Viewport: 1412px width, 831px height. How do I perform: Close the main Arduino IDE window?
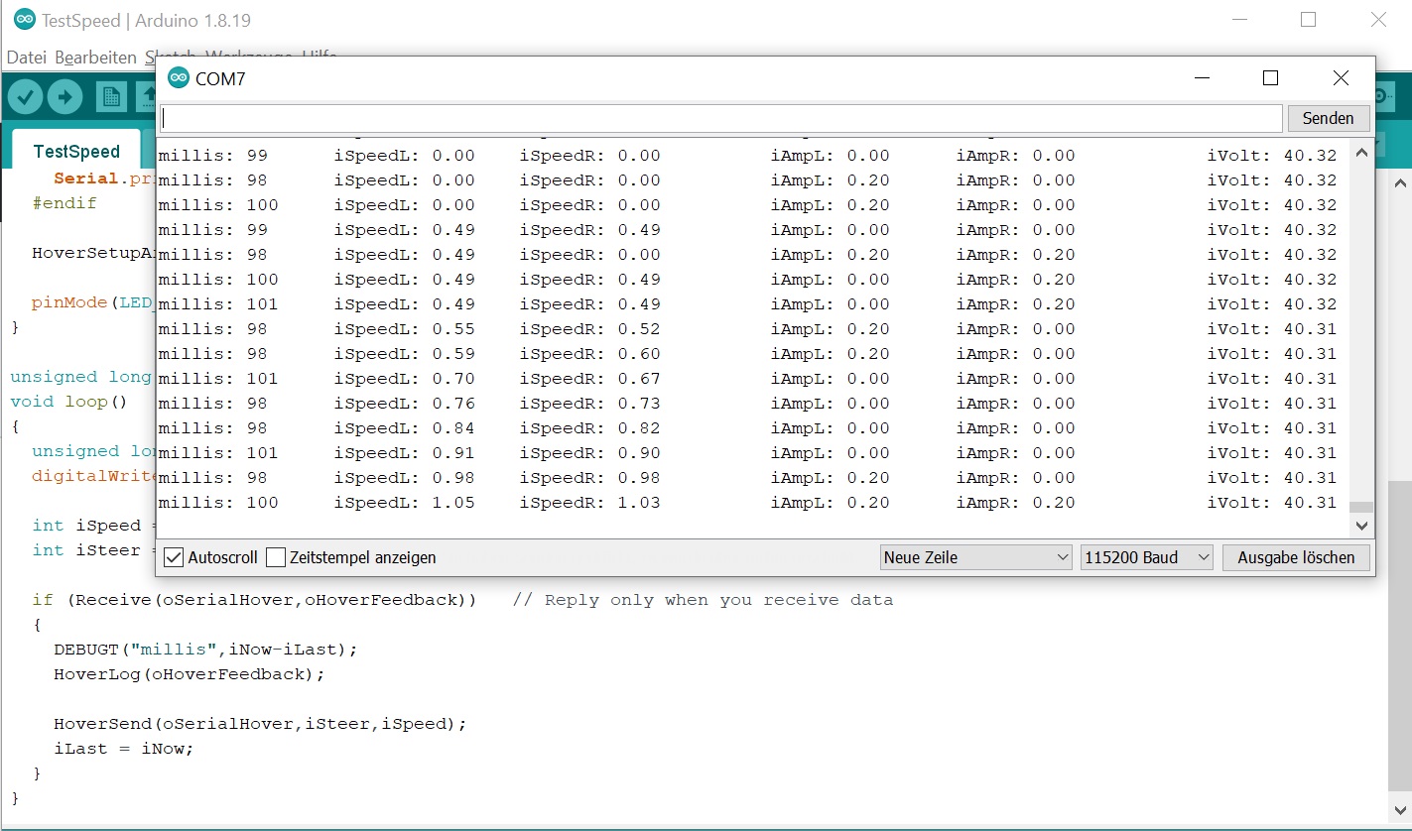1378,20
